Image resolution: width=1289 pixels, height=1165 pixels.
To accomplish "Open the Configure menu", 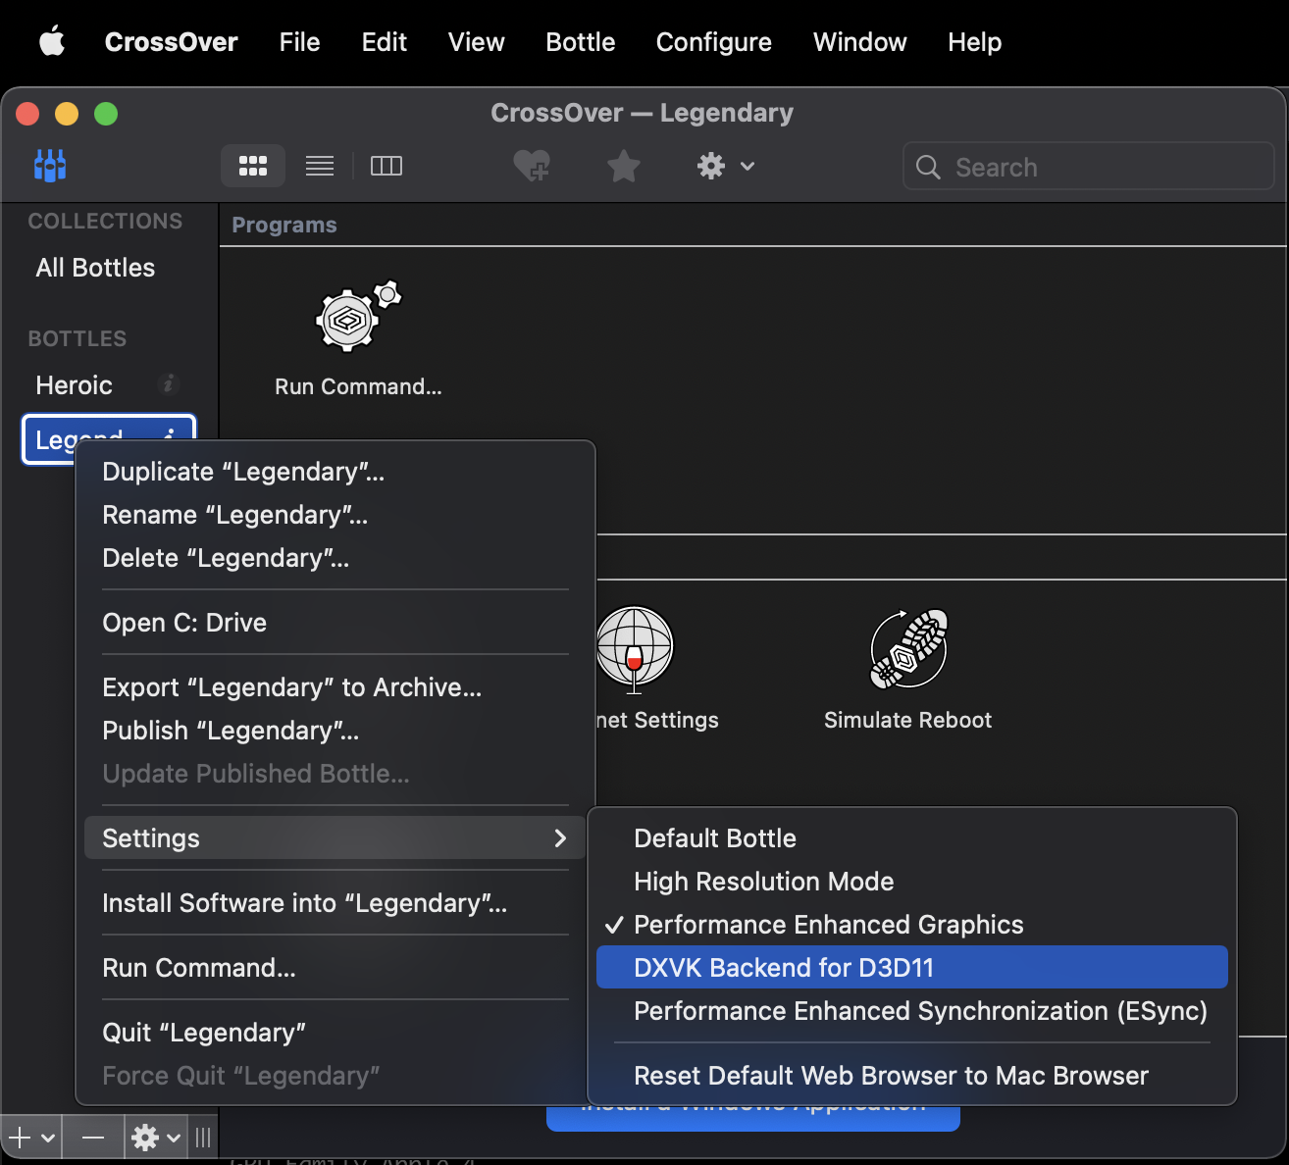I will [x=714, y=42].
